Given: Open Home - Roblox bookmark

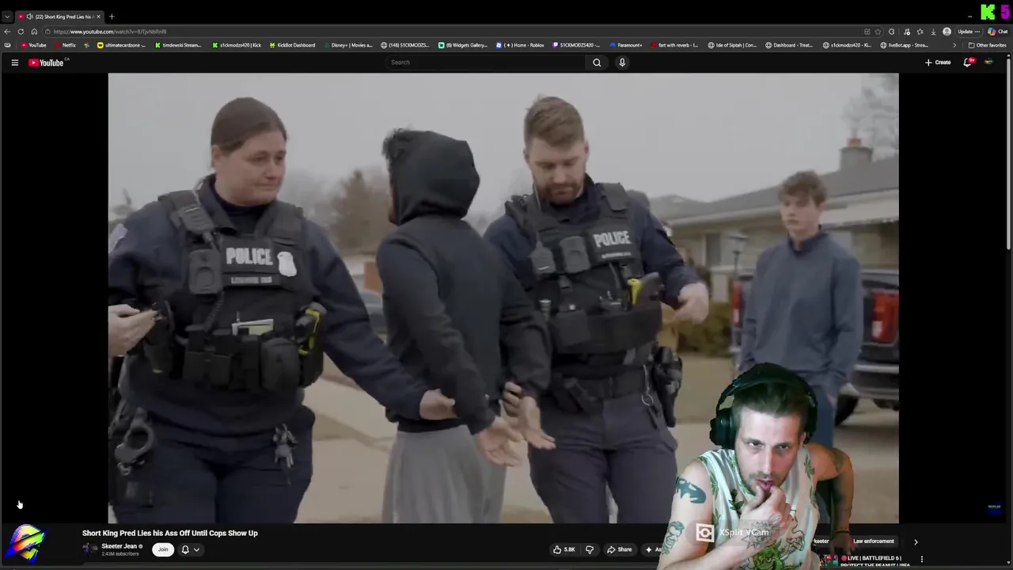Looking at the screenshot, I should [x=520, y=45].
